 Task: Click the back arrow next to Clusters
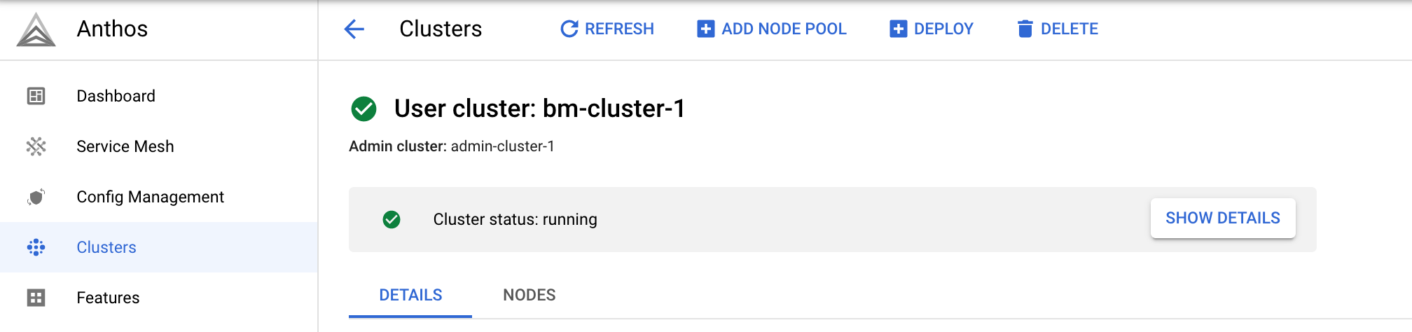[354, 29]
